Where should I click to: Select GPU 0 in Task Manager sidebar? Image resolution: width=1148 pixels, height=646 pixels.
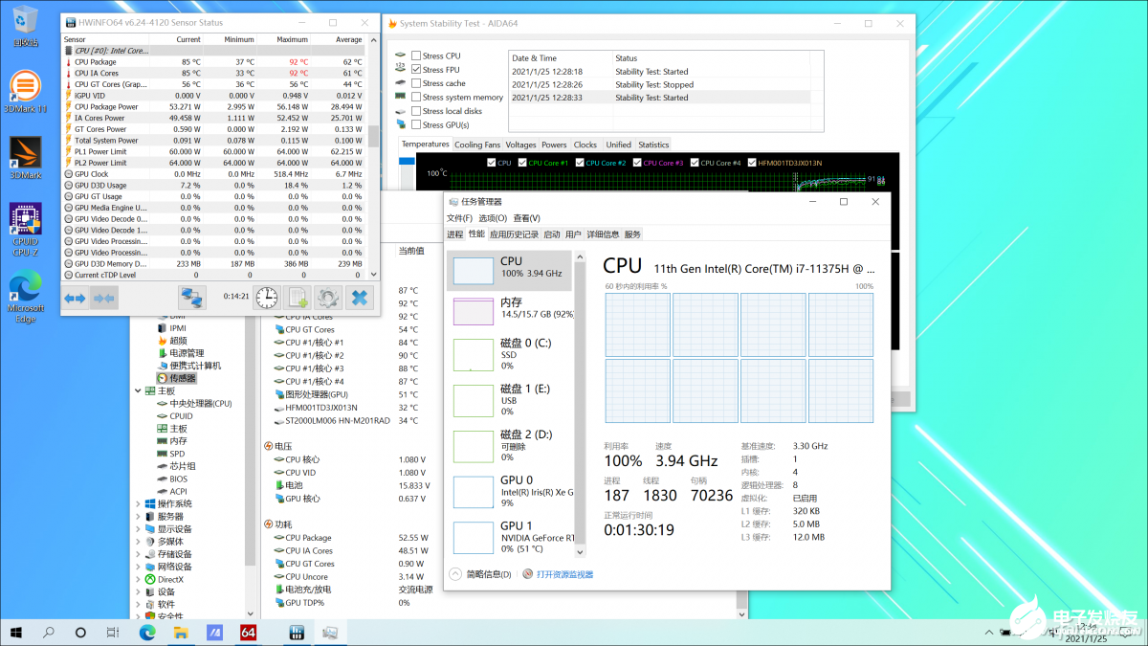509,490
